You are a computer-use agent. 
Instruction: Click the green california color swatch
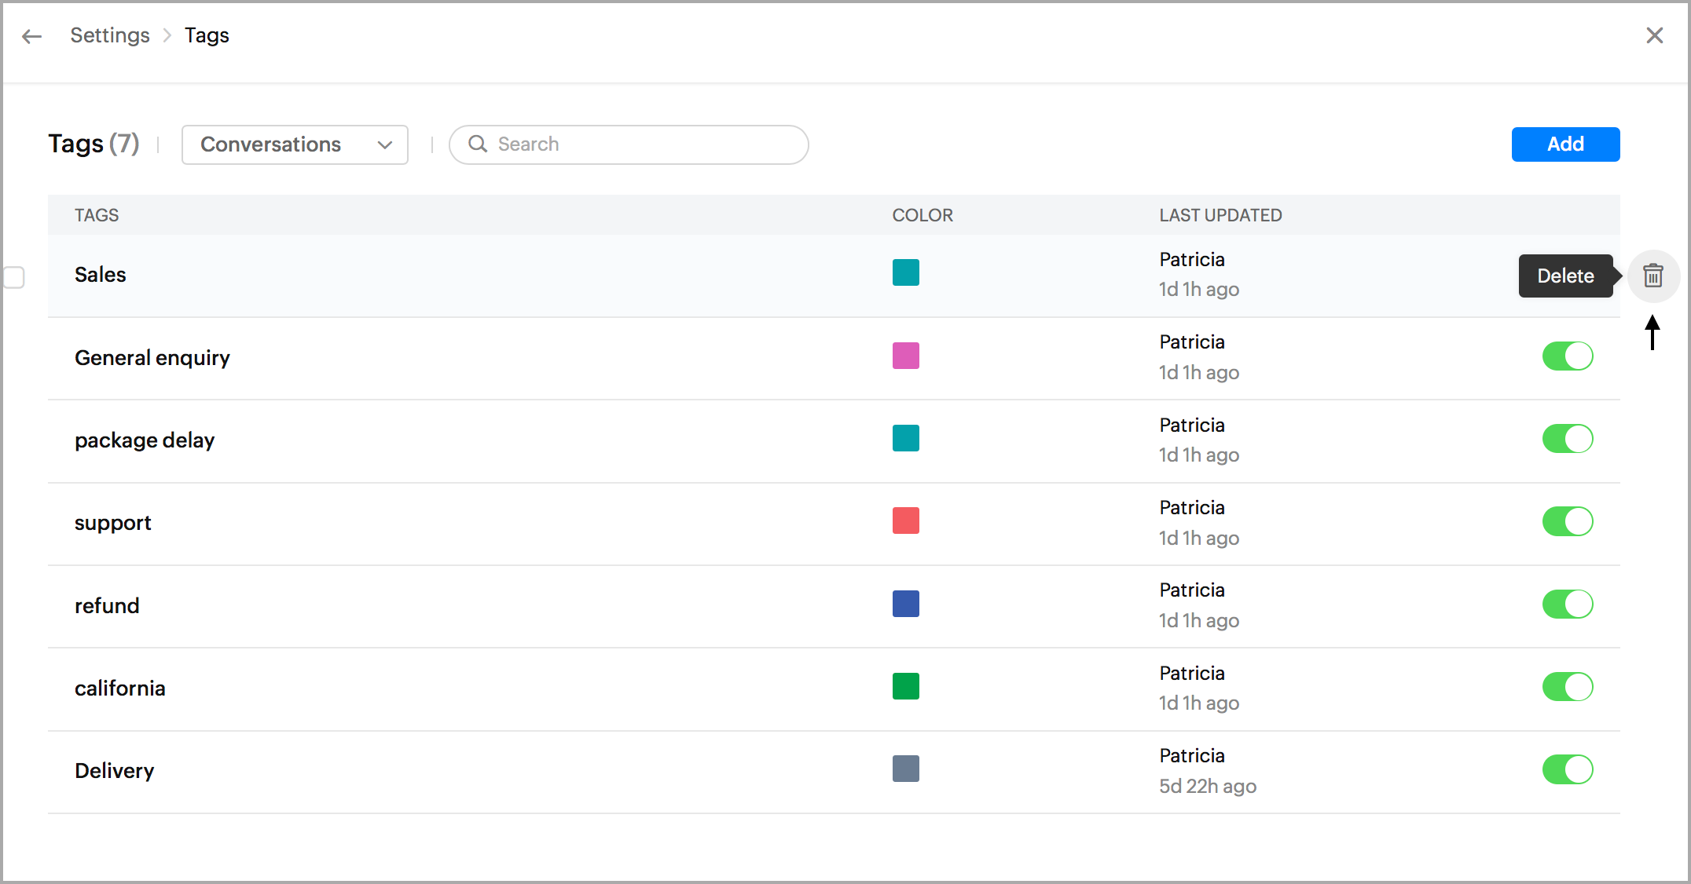pos(905,686)
